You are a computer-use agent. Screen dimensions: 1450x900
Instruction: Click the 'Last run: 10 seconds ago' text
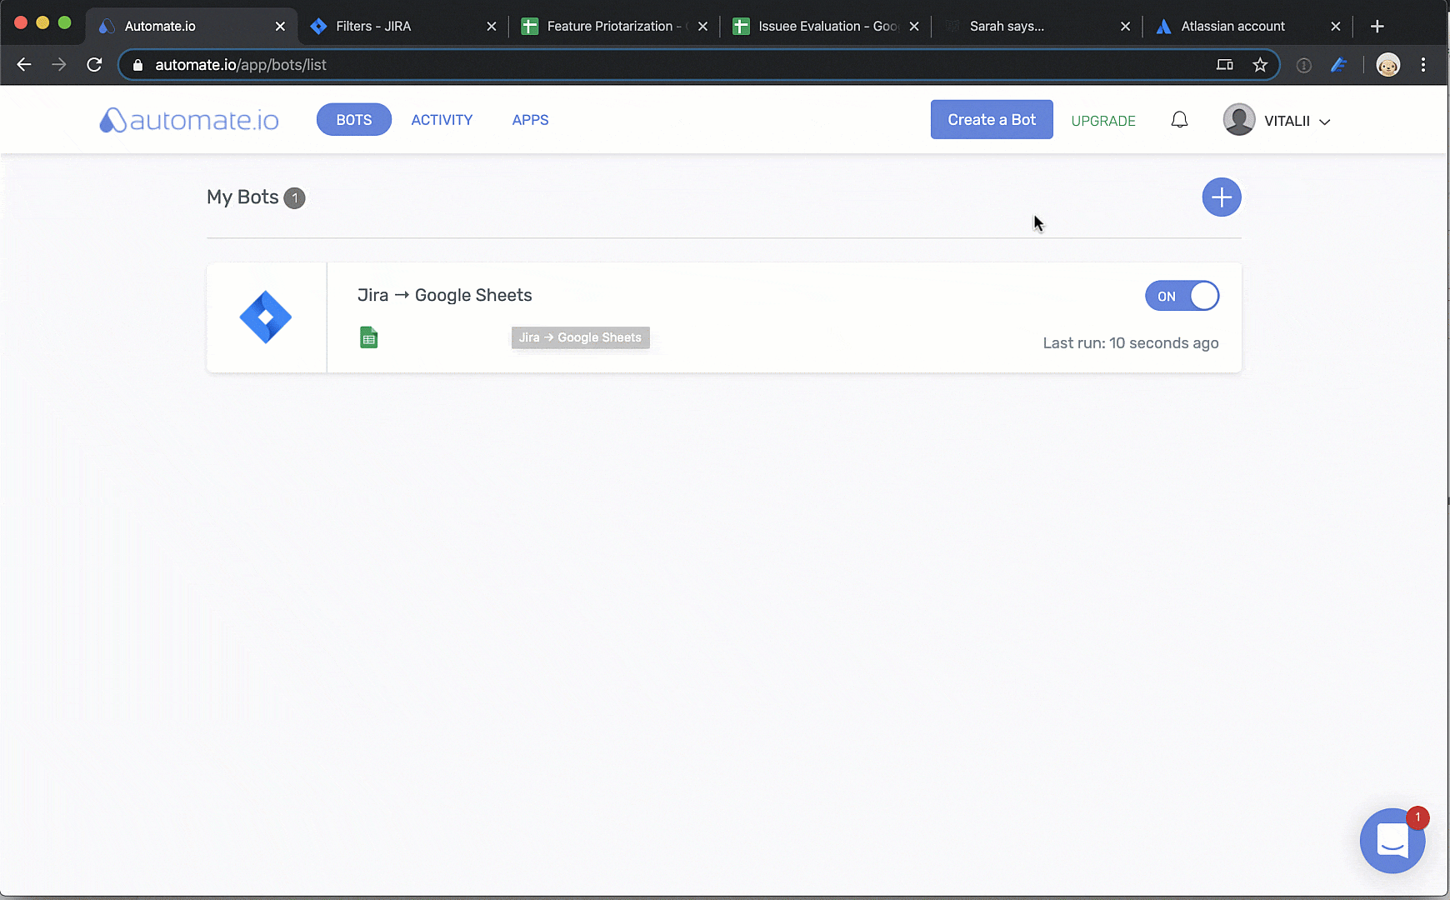[1131, 343]
